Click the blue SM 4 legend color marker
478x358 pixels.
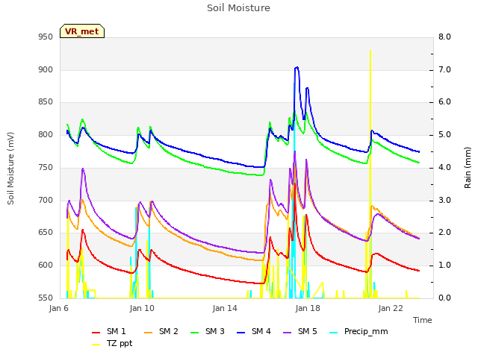[x=241, y=333]
